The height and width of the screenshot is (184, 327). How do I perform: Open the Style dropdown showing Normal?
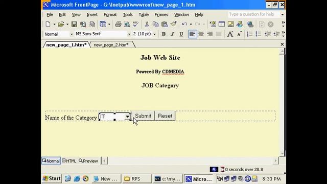72,34
